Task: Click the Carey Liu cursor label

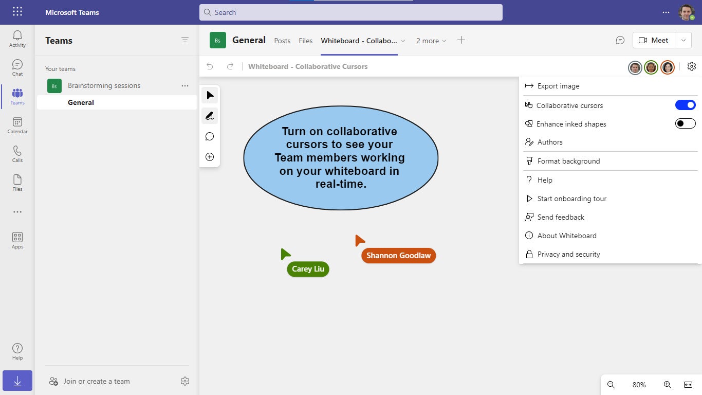Action: click(x=308, y=269)
